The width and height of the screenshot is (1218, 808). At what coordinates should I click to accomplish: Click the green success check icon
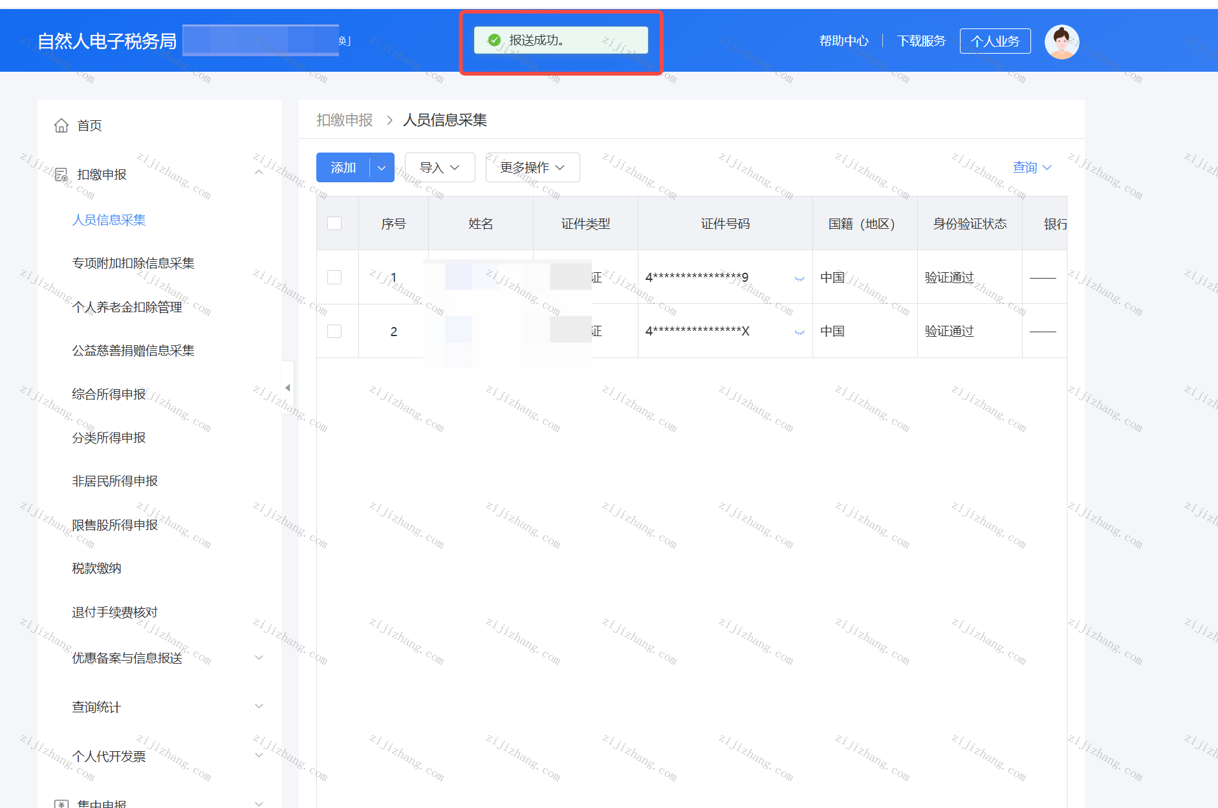click(494, 40)
